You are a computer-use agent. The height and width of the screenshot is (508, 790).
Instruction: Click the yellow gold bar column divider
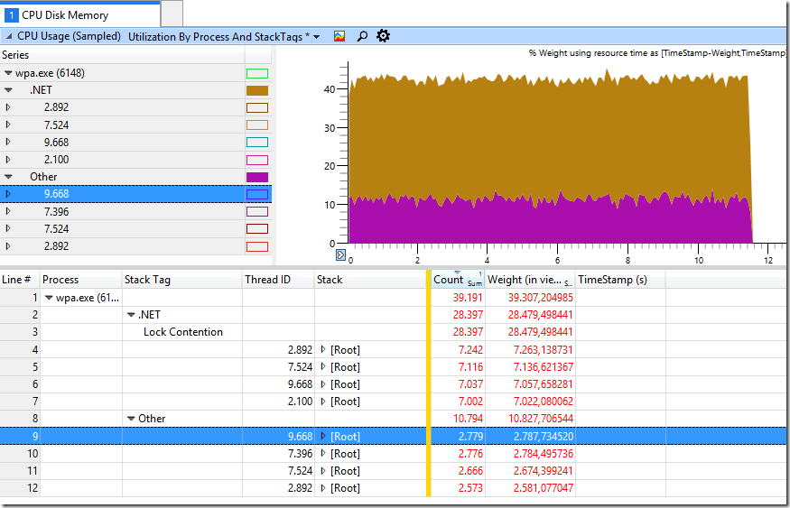[429, 383]
